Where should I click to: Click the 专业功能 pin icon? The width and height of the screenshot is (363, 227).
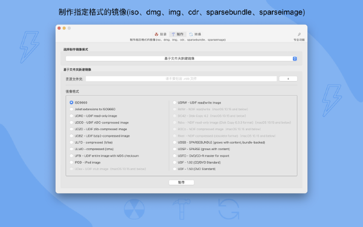point(299,35)
